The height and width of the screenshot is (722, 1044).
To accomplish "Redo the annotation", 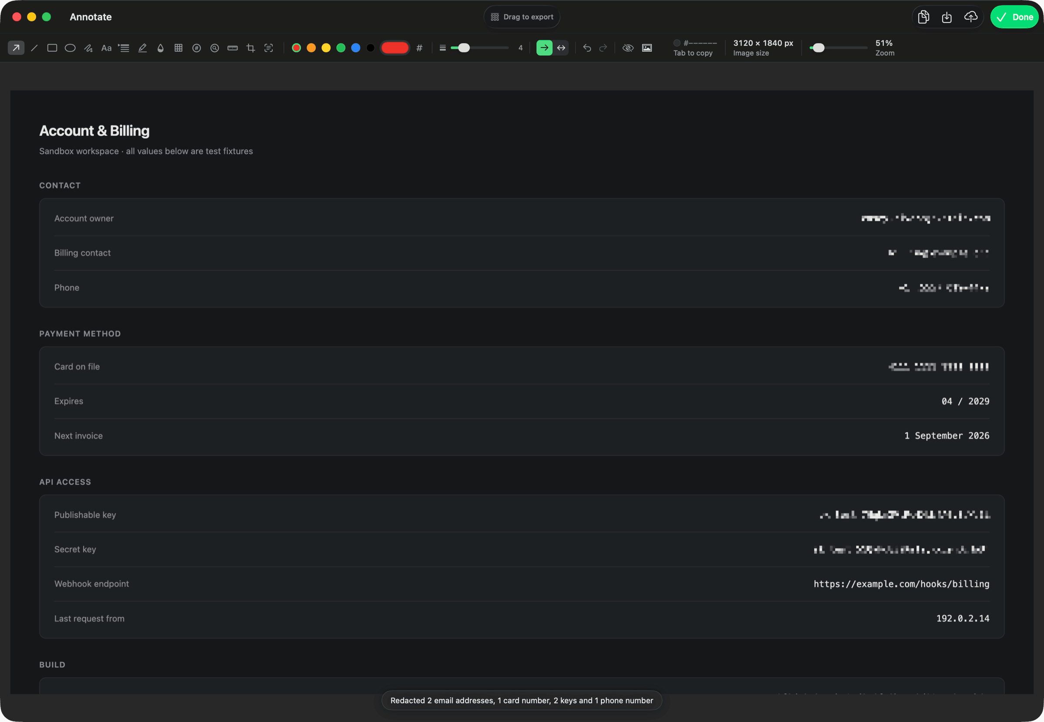I will pos(603,47).
